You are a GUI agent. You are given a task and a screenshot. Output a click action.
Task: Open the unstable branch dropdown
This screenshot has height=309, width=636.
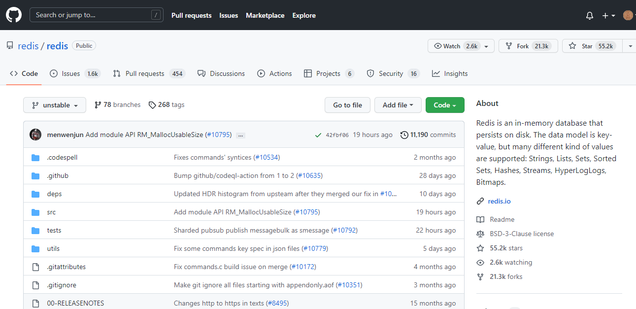tap(55, 105)
